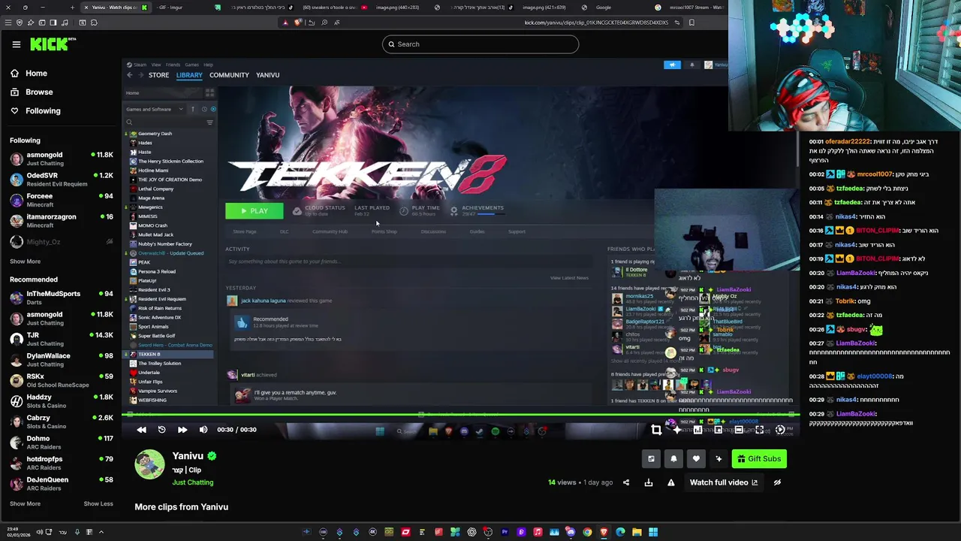Click the sparkle icon button
This screenshot has height=541, width=961.
pos(718,459)
